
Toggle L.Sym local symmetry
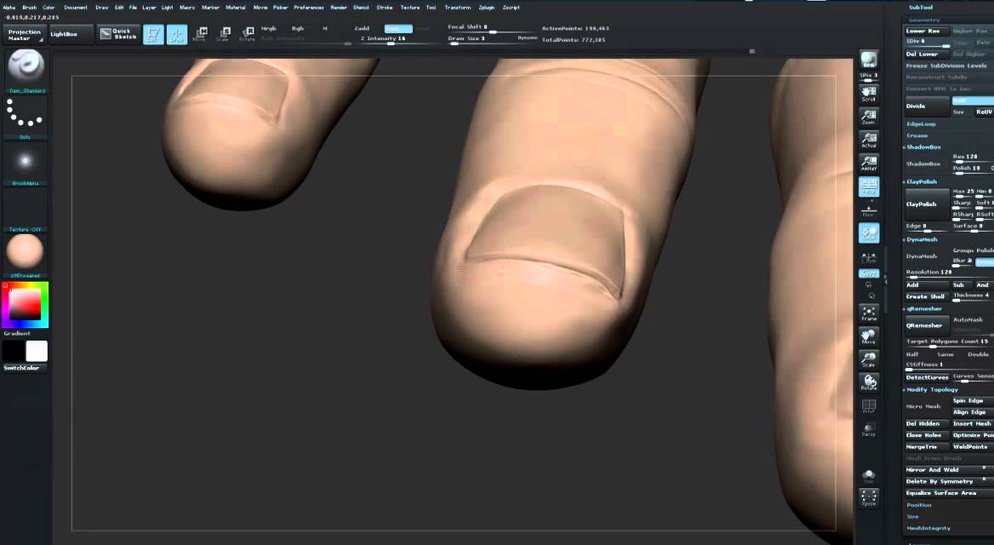869,257
